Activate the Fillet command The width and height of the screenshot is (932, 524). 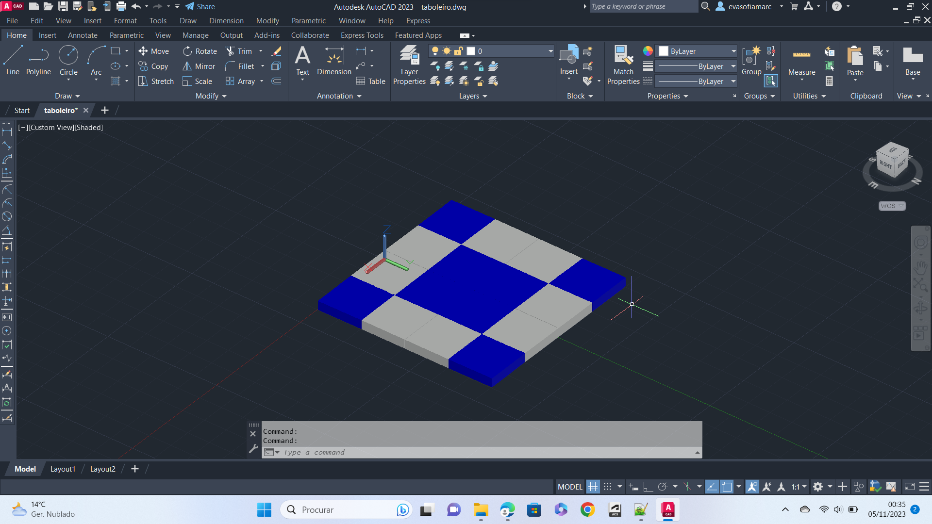pos(240,66)
